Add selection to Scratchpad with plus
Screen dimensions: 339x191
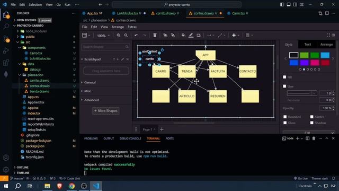118,59
